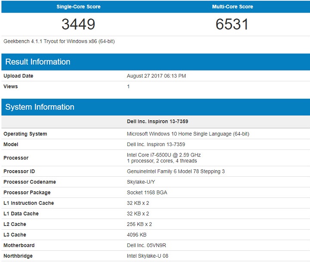Click the Northbridge label
The image size is (310, 262).
[18, 256]
